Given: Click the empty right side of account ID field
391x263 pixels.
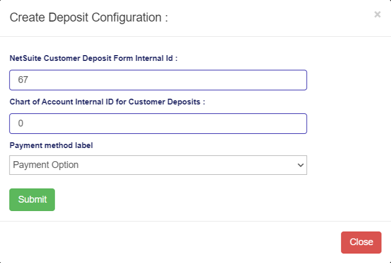Looking at the screenshot, I should pyautogui.click(x=252, y=124).
